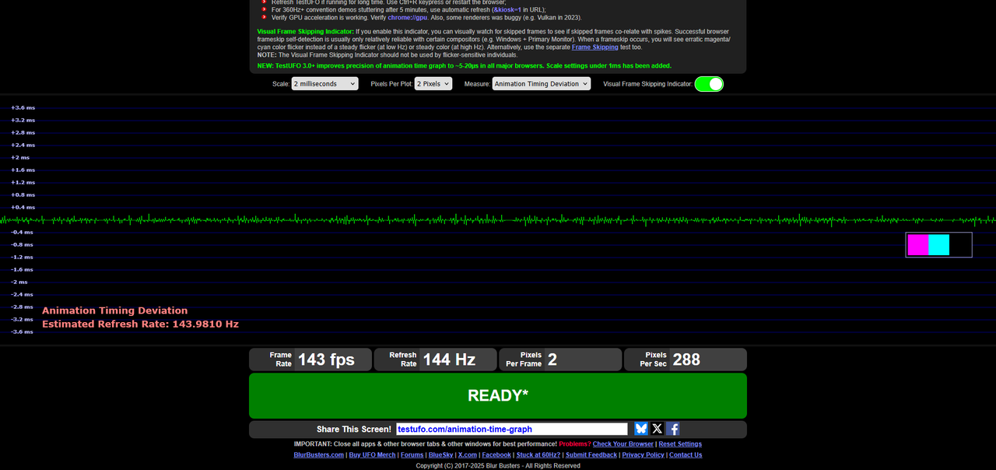Click the &kiosk=1 URL parameter link
Screen dimensions: 996x470
508,9
